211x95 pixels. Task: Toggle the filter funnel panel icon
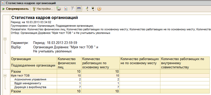click(x=73, y=9)
